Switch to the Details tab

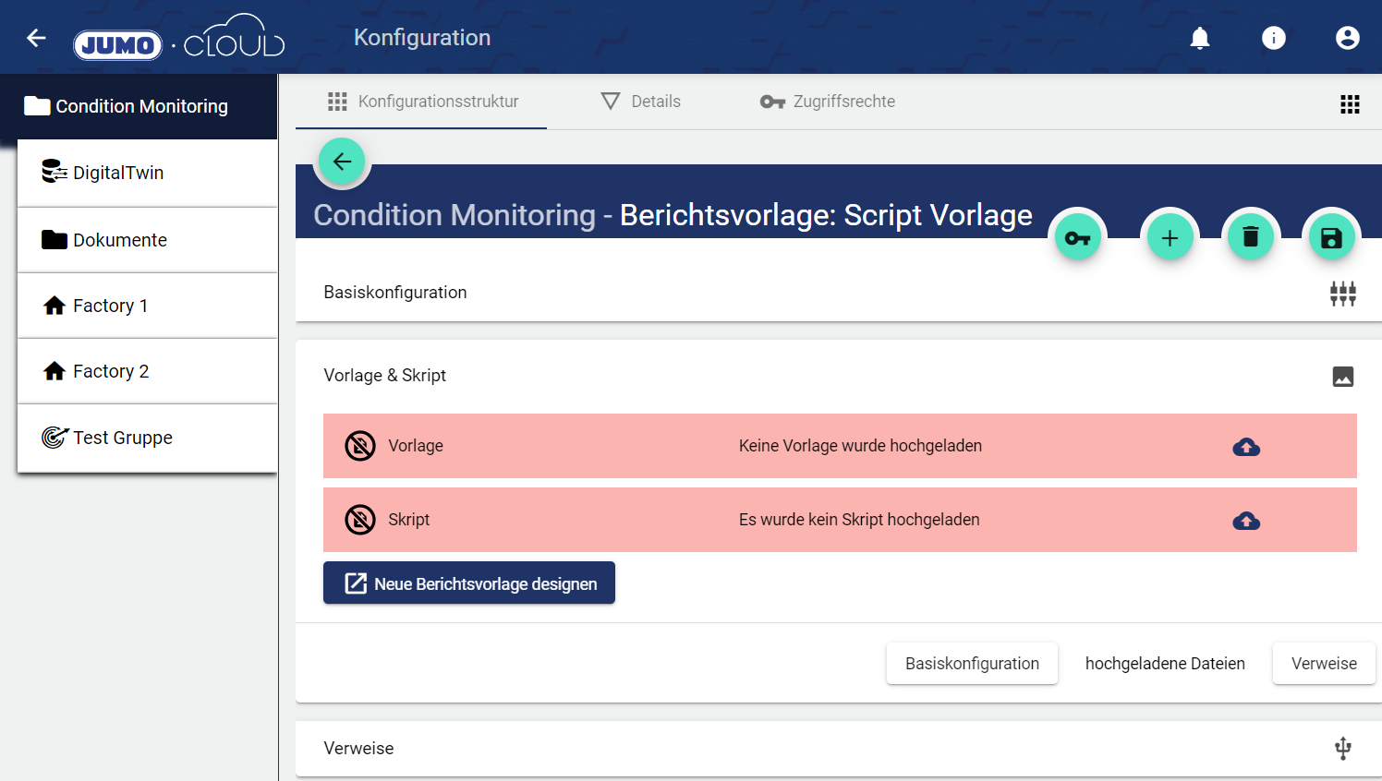point(641,102)
